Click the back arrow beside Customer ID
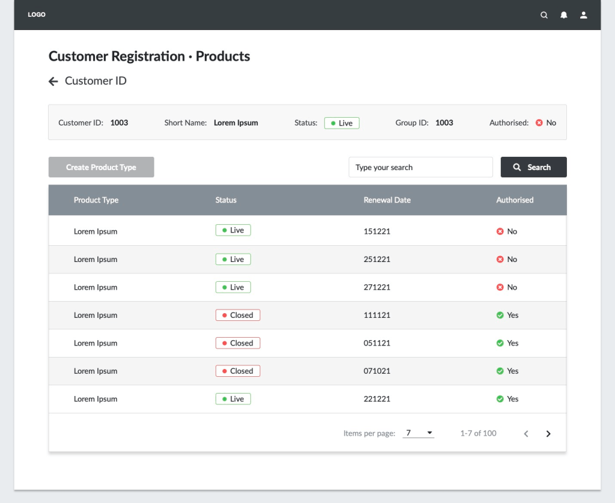This screenshot has width=615, height=503. pyautogui.click(x=53, y=81)
